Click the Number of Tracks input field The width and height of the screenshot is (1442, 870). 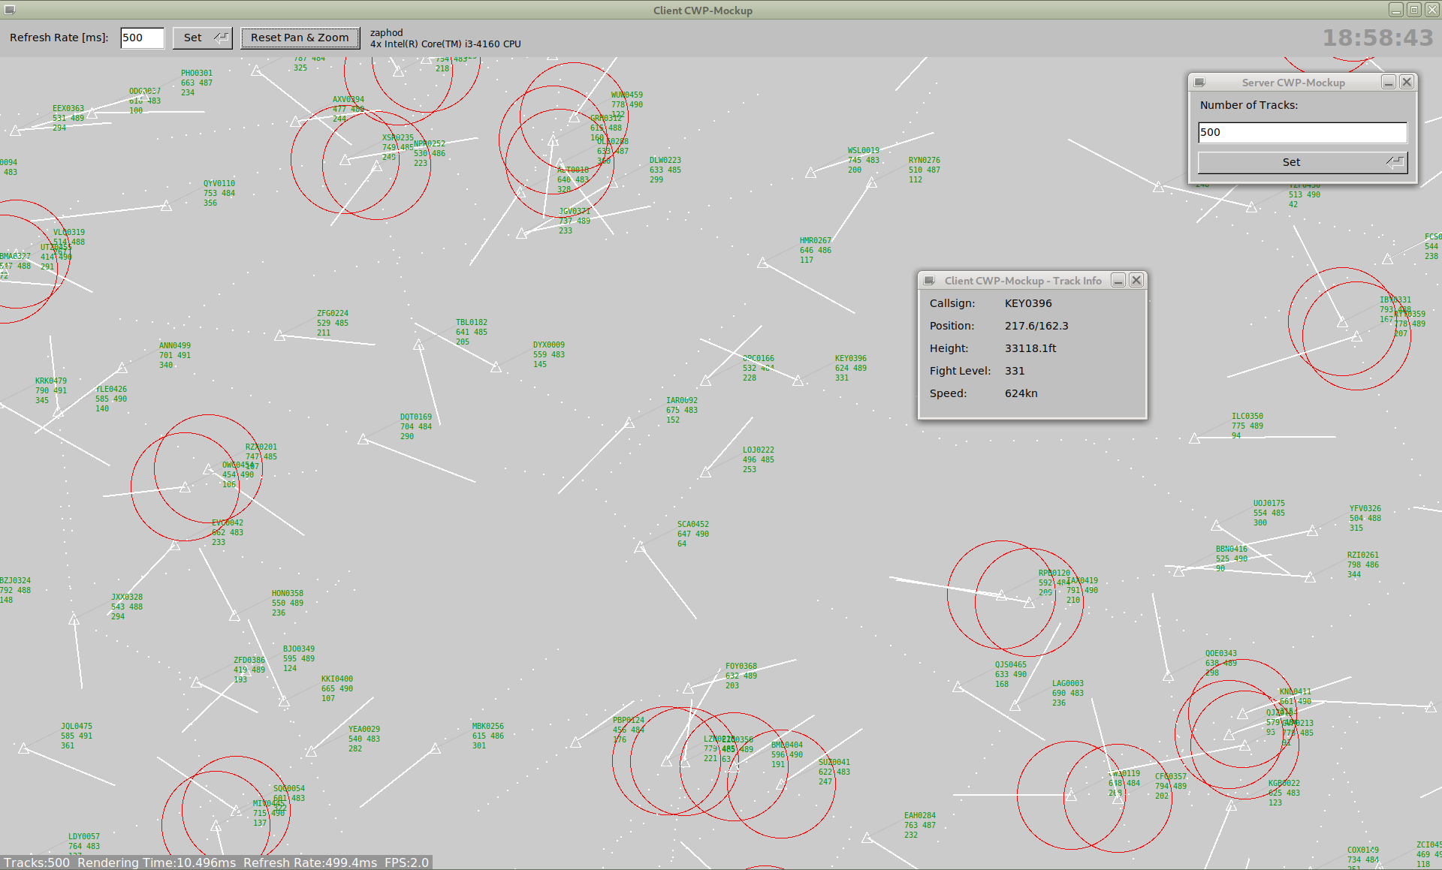1302,132
